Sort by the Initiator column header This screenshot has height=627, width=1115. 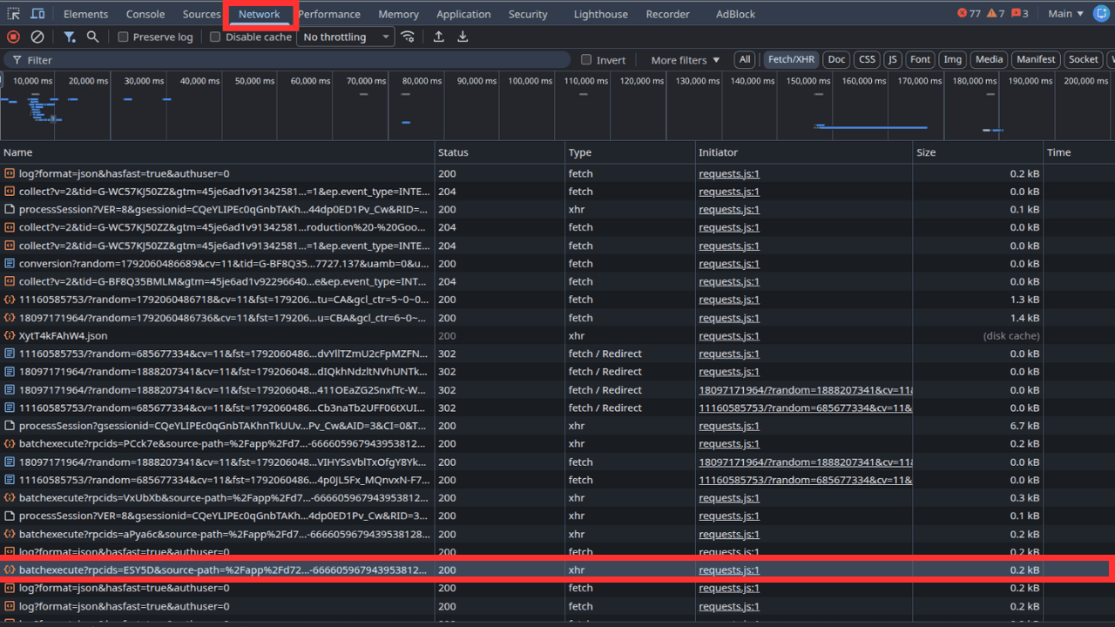803,152
